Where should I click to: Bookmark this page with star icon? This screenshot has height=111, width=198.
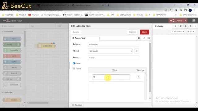click(170, 10)
